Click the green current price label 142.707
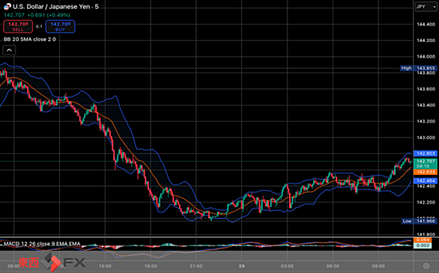The height and width of the screenshot is (273, 439). tap(426, 164)
